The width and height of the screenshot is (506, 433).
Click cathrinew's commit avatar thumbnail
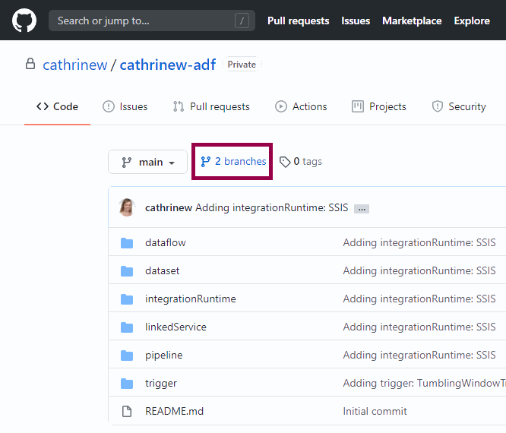128,207
